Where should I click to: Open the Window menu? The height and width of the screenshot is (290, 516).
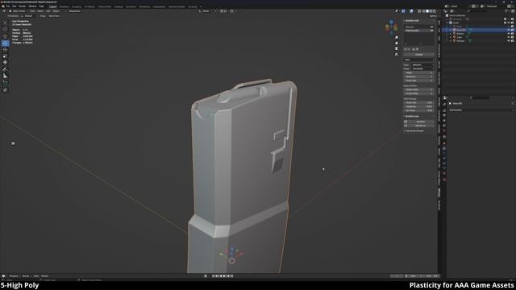[32, 6]
